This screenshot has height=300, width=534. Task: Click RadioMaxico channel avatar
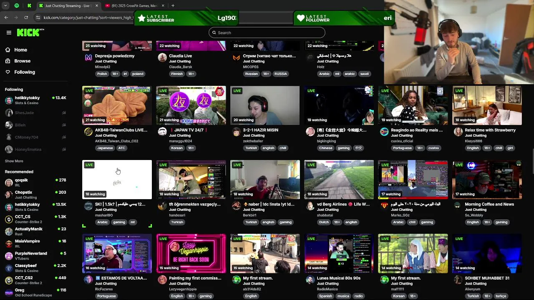(310, 280)
